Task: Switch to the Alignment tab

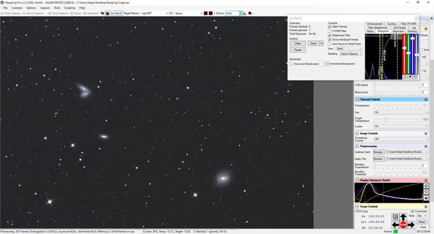Action: [398, 32]
